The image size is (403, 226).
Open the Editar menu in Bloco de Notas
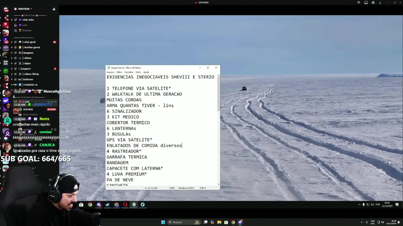[x=119, y=72]
